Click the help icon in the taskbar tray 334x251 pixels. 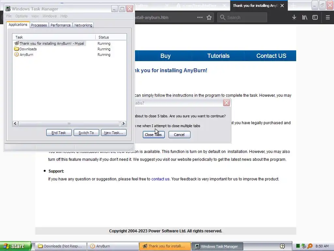tap(282, 246)
